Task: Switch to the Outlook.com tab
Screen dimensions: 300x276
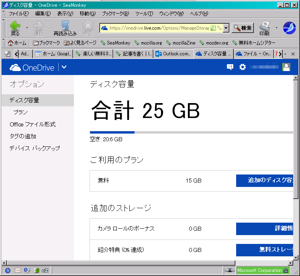Action: (x=173, y=54)
